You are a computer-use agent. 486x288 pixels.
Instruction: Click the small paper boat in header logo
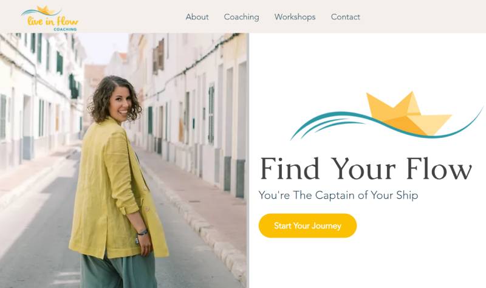pos(46,10)
